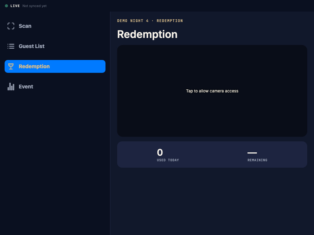The height and width of the screenshot is (235, 314).
Task: Click the Demo Night 4 breadcrumb text
Action: tap(133, 21)
